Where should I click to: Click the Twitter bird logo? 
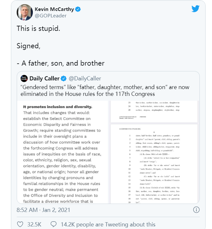pos(195,9)
